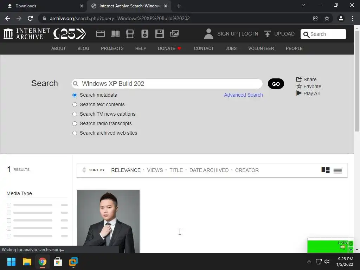Click SIGN UP link
Viewport: 360px width, 270px height.
227,34
